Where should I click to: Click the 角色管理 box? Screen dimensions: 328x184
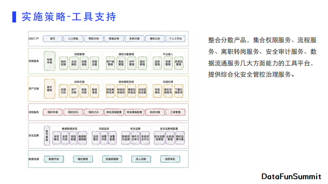[x=121, y=63]
